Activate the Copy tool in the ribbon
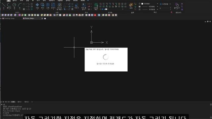The width and height of the screenshot is (212, 119). pos(42,6)
